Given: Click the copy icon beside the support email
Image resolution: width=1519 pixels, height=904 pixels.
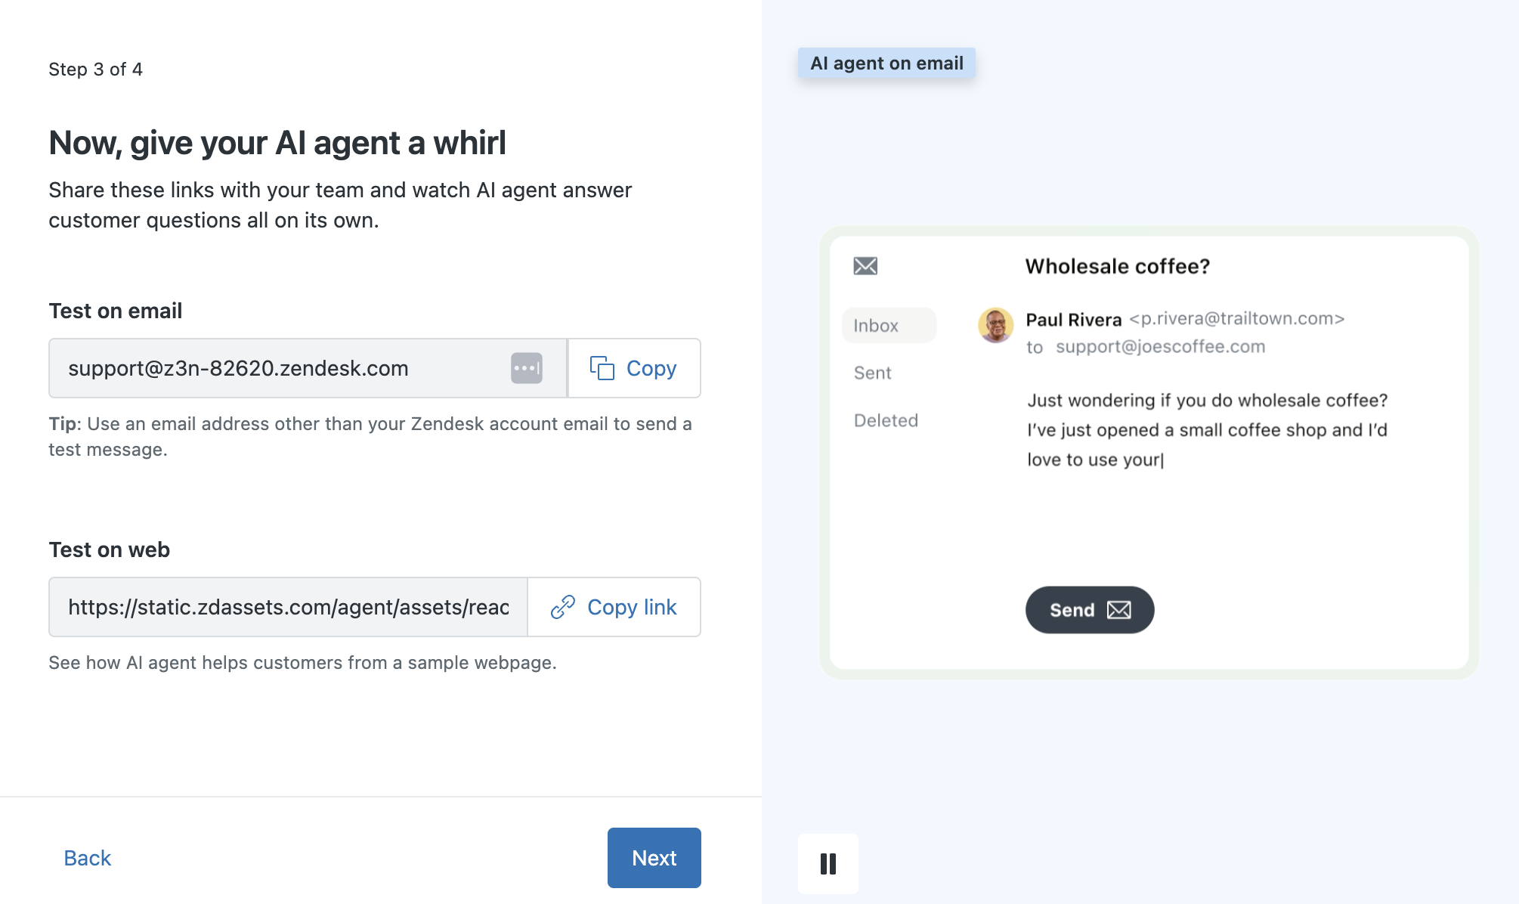Looking at the screenshot, I should [602, 368].
